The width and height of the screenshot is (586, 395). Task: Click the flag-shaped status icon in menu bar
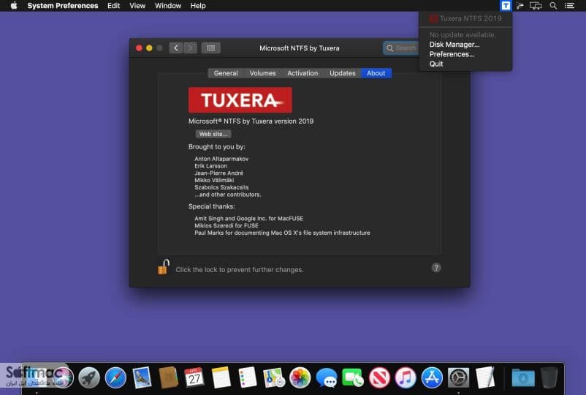[520, 6]
